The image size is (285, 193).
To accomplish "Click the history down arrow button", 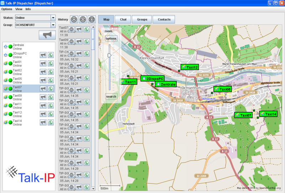I will pyautogui.click(x=74, y=19).
